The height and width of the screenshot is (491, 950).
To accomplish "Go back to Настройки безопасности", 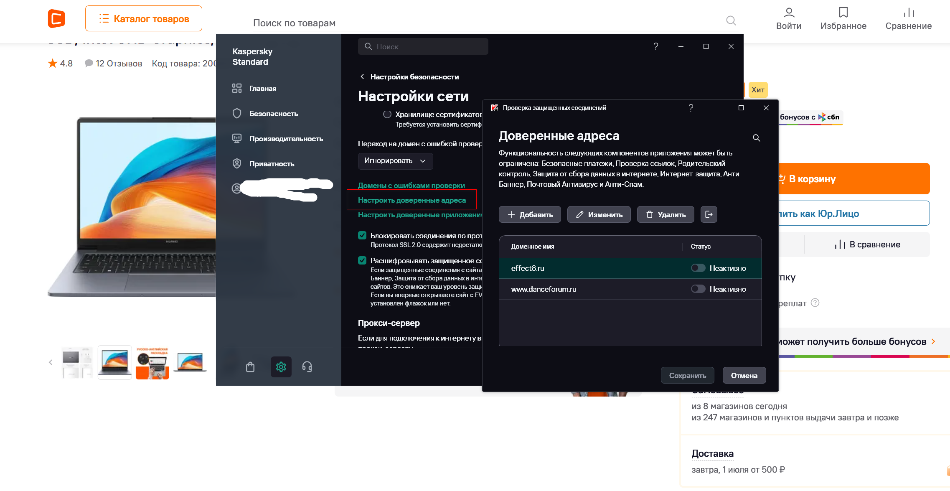I will (409, 77).
